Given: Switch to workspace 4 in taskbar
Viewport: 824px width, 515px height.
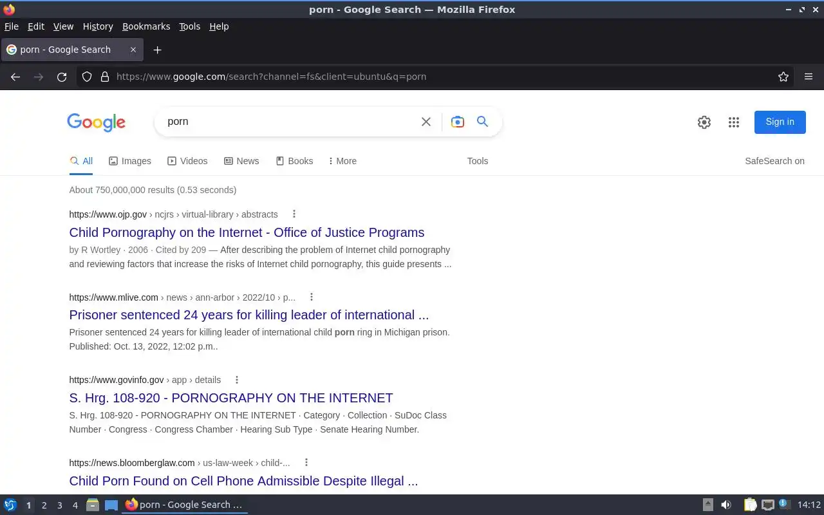Looking at the screenshot, I should click(x=75, y=505).
